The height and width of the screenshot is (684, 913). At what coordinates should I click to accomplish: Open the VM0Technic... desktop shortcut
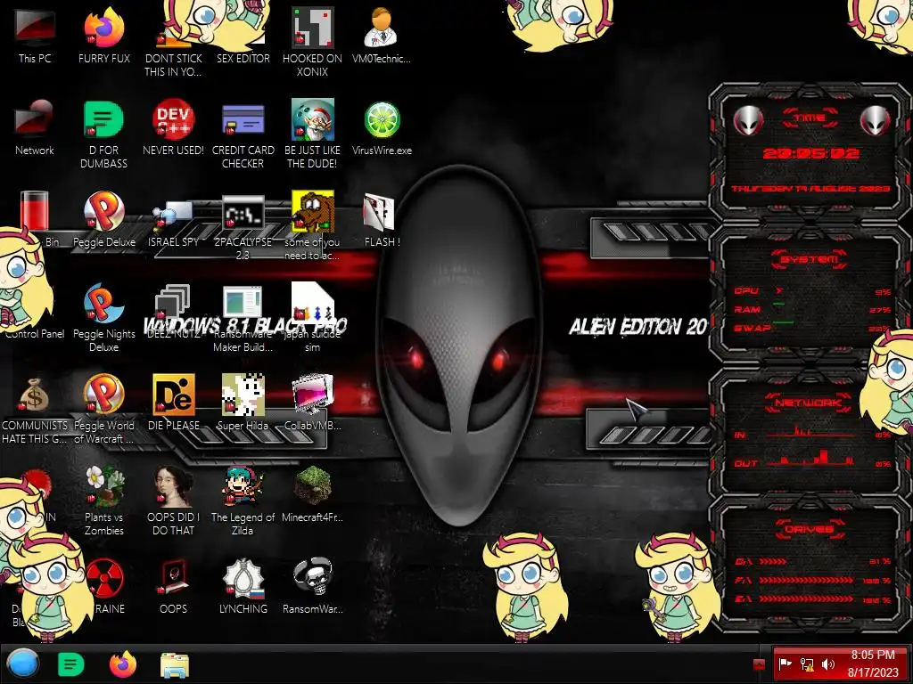(x=382, y=35)
